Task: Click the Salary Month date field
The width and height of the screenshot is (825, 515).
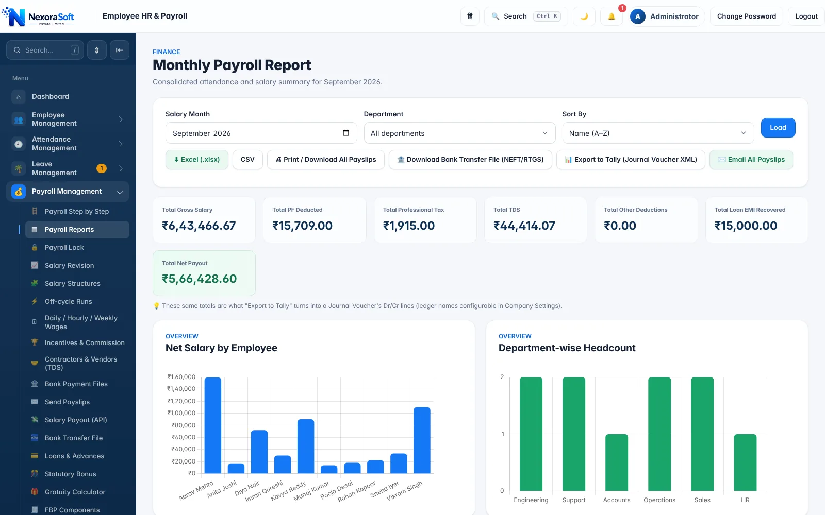Action: 261,133
